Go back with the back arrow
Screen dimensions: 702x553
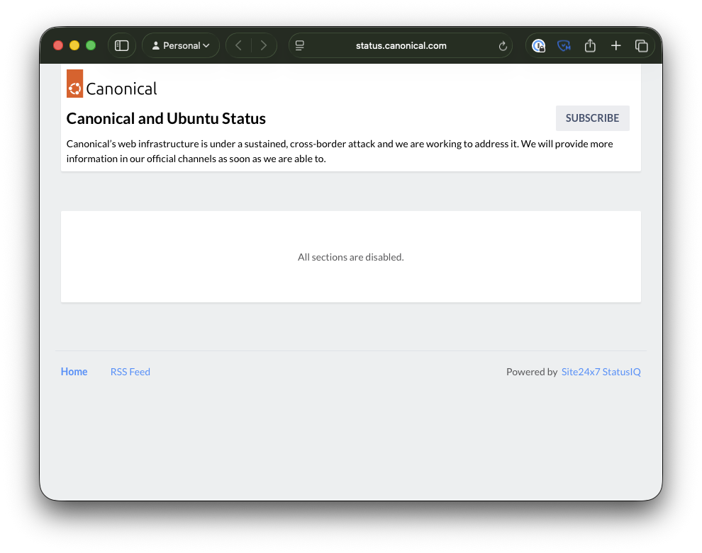click(x=239, y=45)
